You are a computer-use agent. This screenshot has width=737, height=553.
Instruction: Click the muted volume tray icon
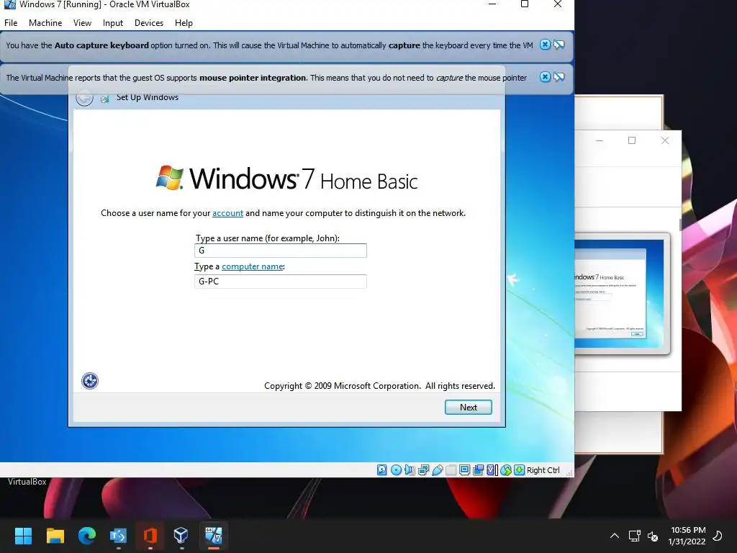(653, 536)
